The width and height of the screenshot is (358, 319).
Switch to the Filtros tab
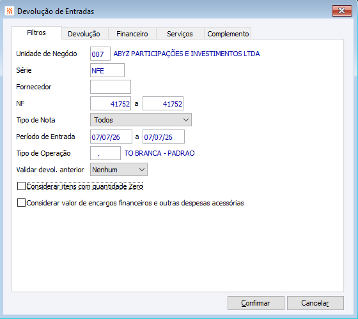36,33
